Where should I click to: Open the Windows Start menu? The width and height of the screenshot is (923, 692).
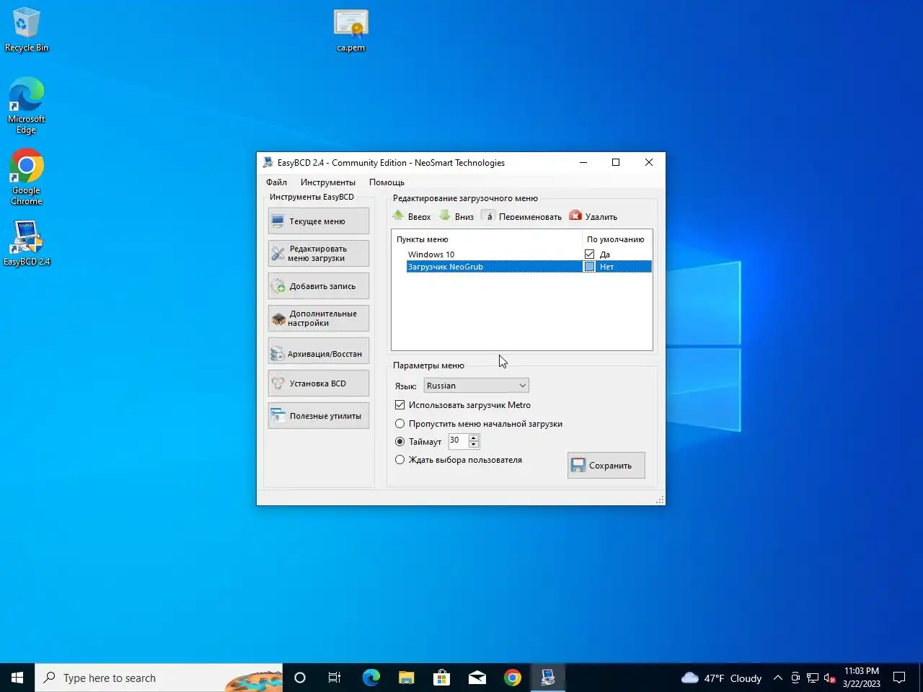[x=17, y=678]
